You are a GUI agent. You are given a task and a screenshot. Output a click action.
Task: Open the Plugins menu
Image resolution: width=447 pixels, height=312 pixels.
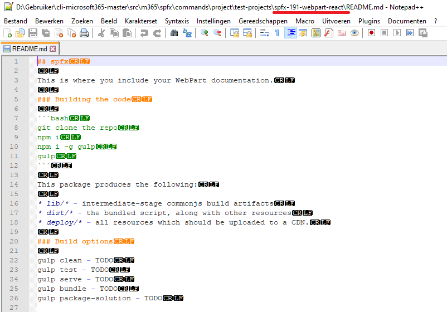[369, 21]
